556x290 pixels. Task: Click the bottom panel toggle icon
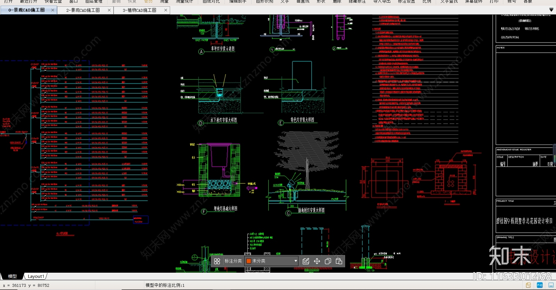tap(551, 285)
